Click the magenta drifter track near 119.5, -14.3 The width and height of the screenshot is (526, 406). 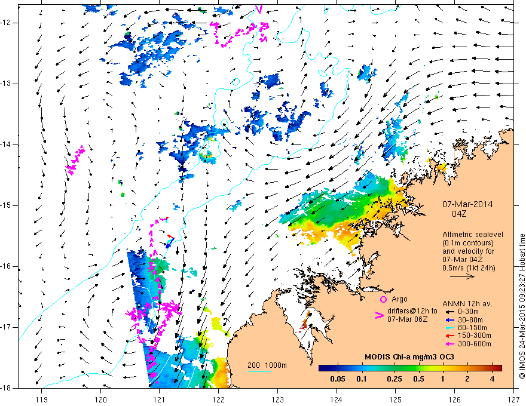click(75, 161)
